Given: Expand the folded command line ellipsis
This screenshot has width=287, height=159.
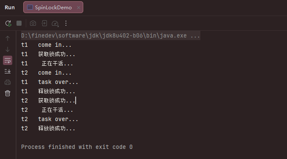Looking at the screenshot, I should (195, 35).
